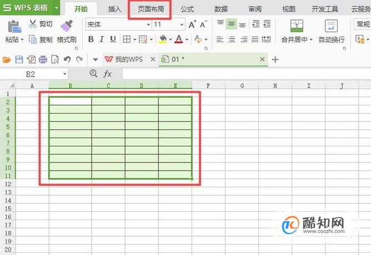371x255 pixels.
Task: Open the 数据 (Data) tab
Action: 221,9
